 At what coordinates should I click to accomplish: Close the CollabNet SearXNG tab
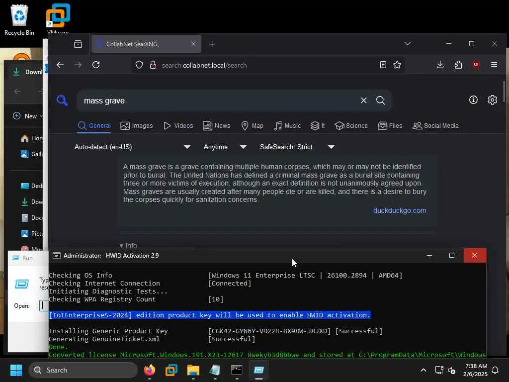point(193,44)
